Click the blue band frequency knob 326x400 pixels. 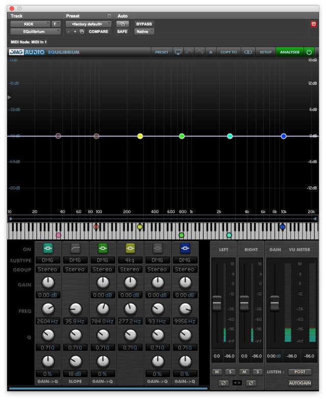(x=185, y=309)
